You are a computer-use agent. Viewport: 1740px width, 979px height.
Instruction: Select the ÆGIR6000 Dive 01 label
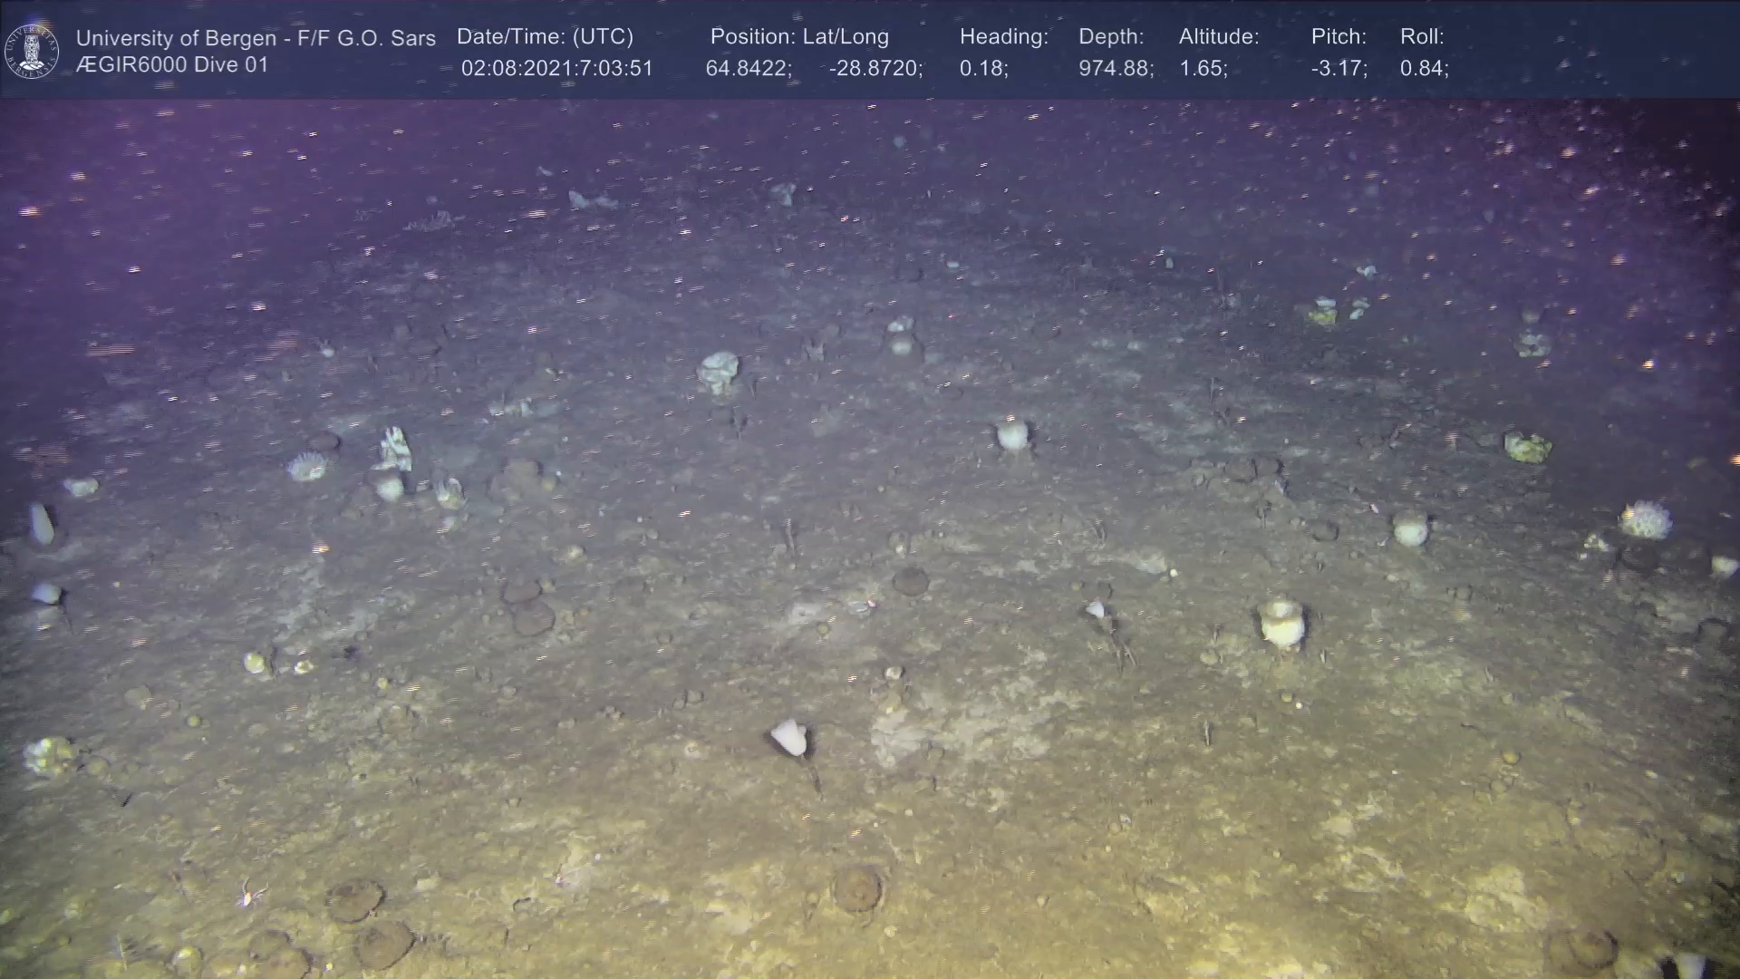(x=172, y=65)
